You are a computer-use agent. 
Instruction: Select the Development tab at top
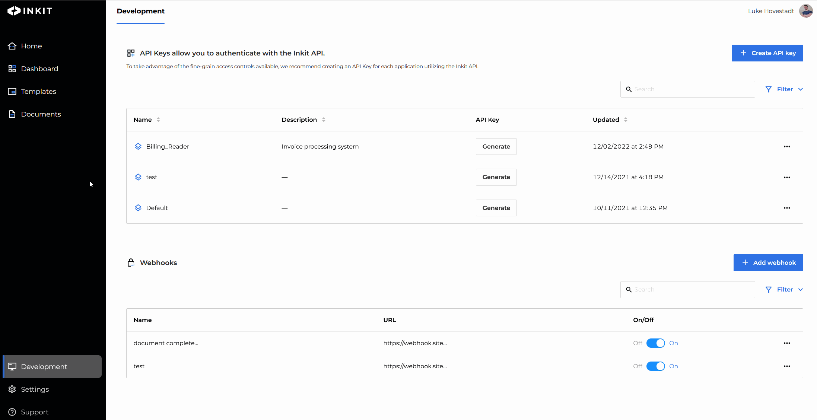[x=140, y=11]
